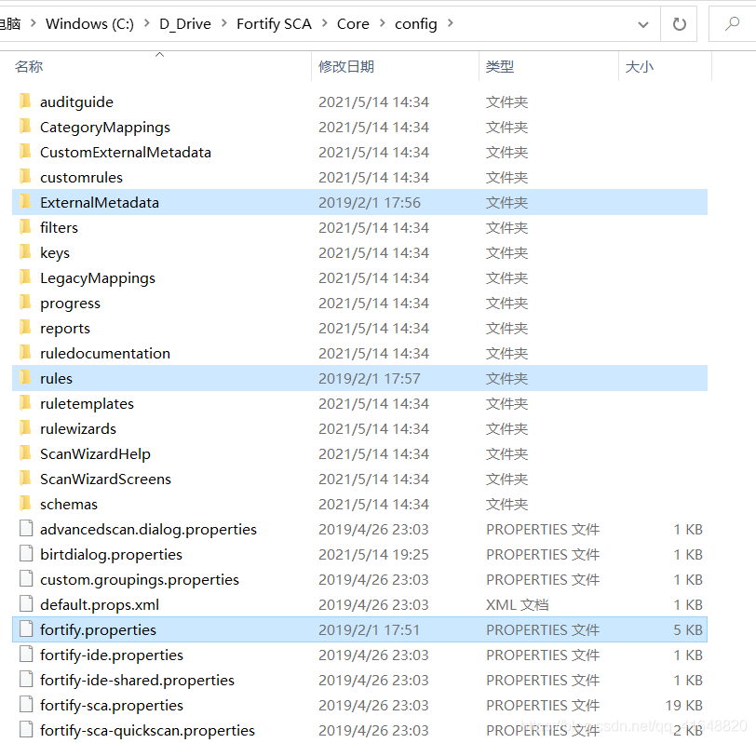
Task: Select the ScanWizardHelp folder icon
Action: (25, 453)
